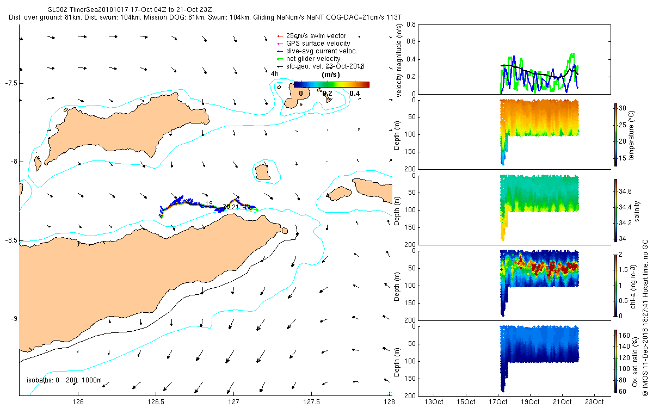This screenshot has height=408, width=653.
Task: Click the 126.5 longitude tick label
Action: pyautogui.click(x=156, y=401)
